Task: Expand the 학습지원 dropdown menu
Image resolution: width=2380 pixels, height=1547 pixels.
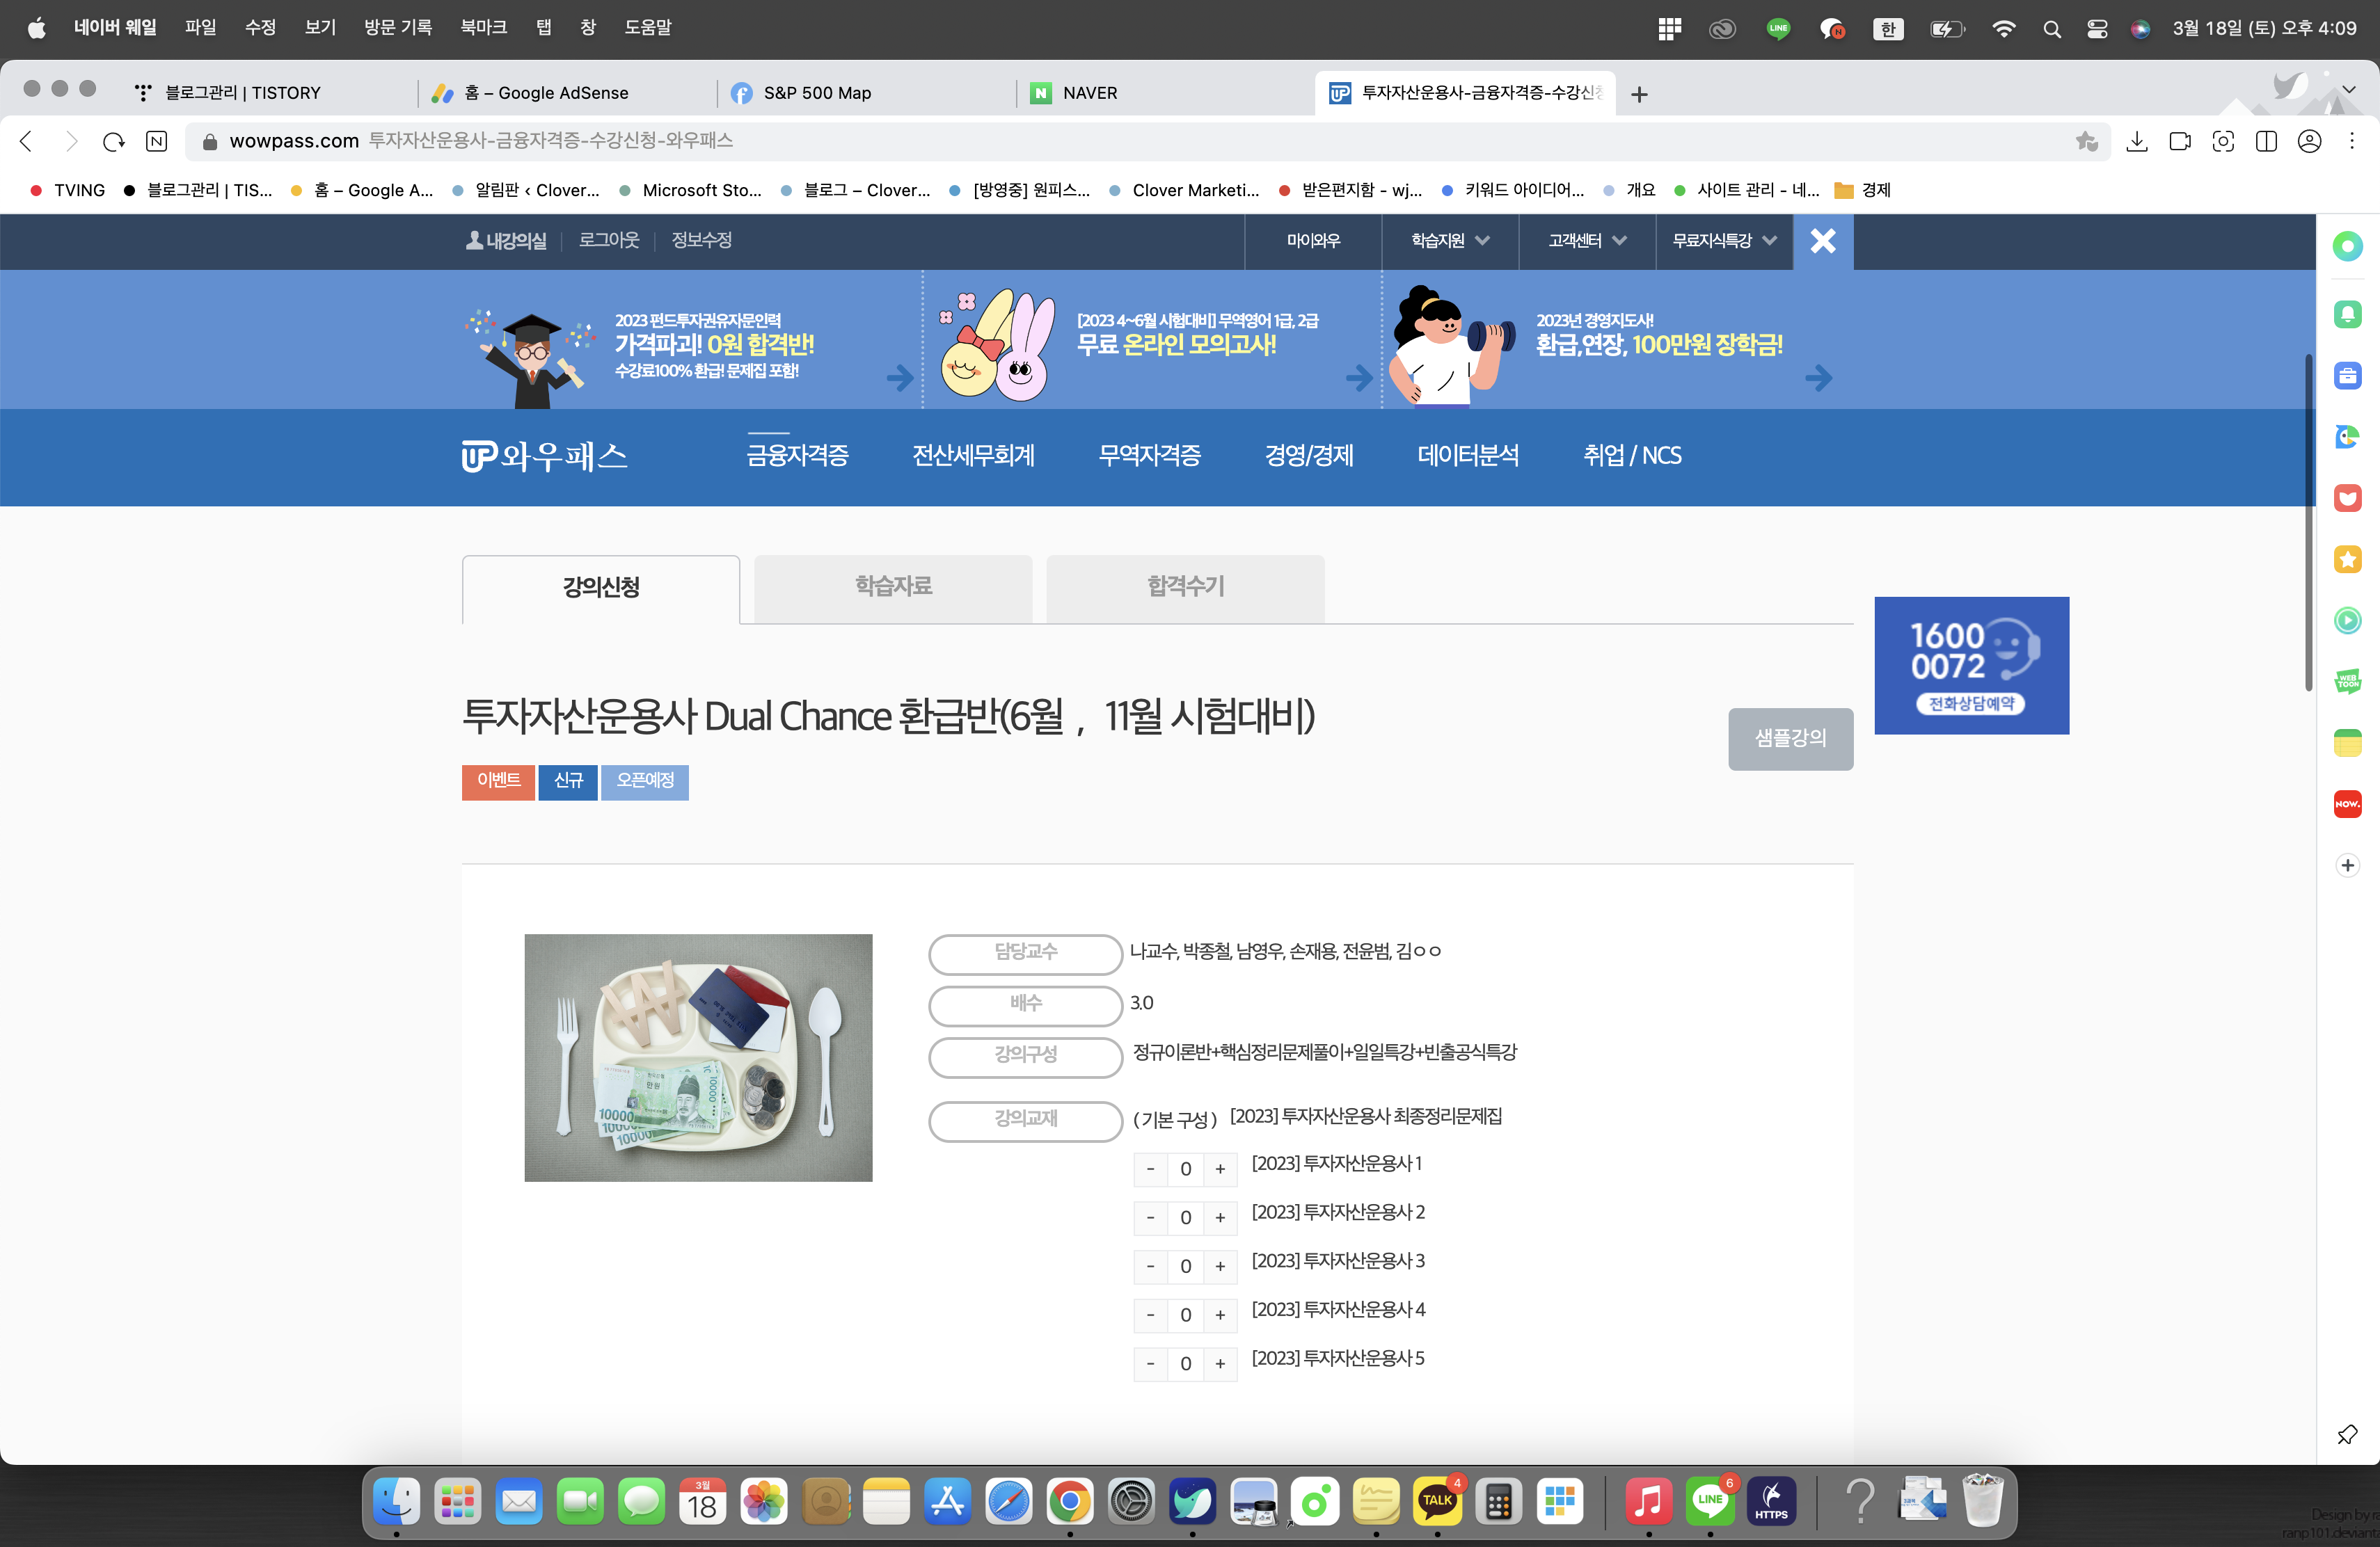Action: [1449, 241]
